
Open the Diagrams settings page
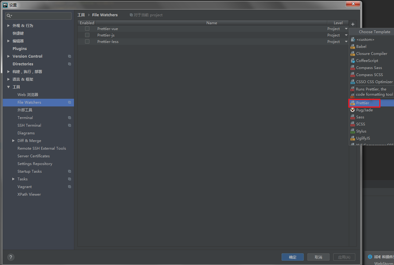[26, 133]
